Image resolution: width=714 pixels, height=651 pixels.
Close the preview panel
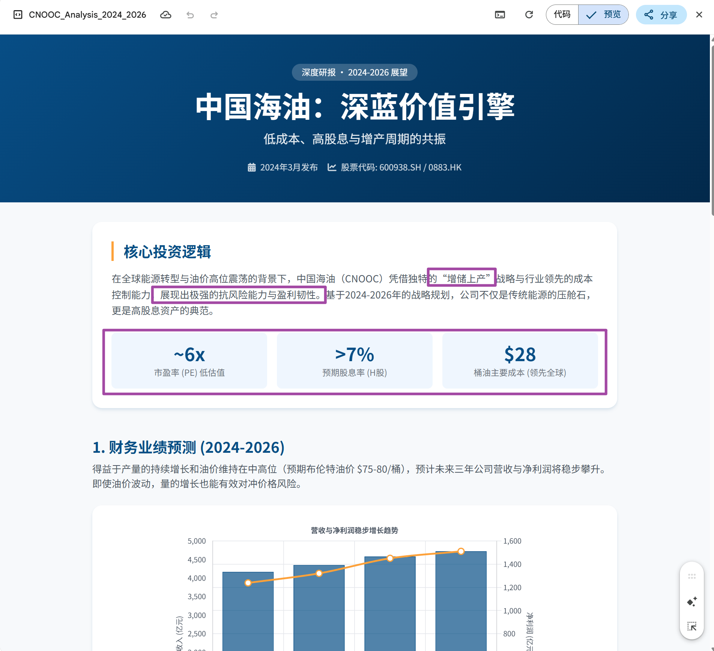(x=699, y=15)
